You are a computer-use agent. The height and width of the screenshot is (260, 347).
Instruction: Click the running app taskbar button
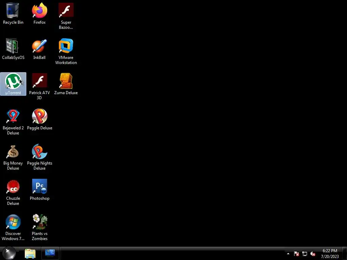[x=50, y=253]
